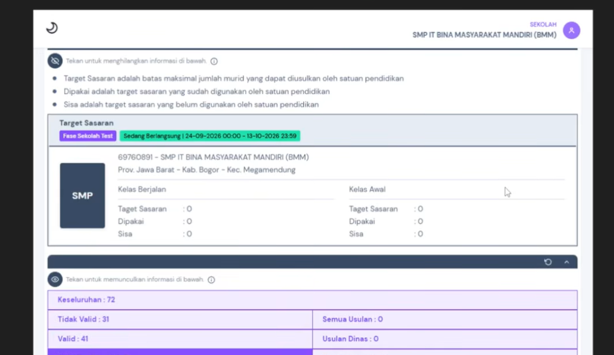Open the purple user profile avatar
614x355 pixels.
[571, 30]
